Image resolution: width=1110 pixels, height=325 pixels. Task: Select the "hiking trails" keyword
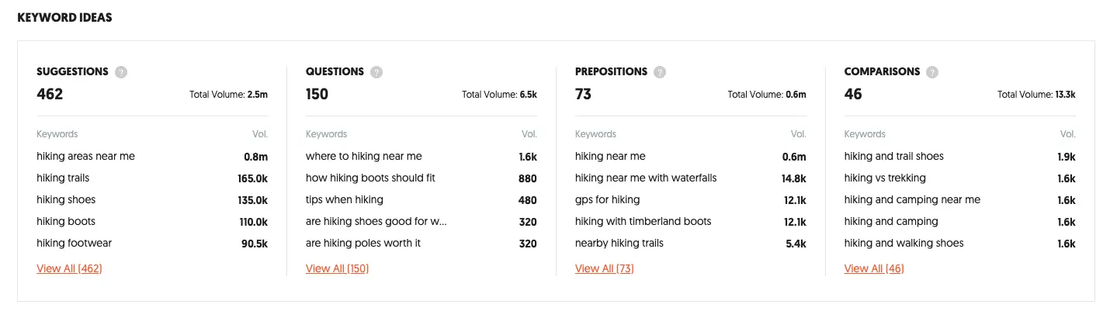pos(63,178)
